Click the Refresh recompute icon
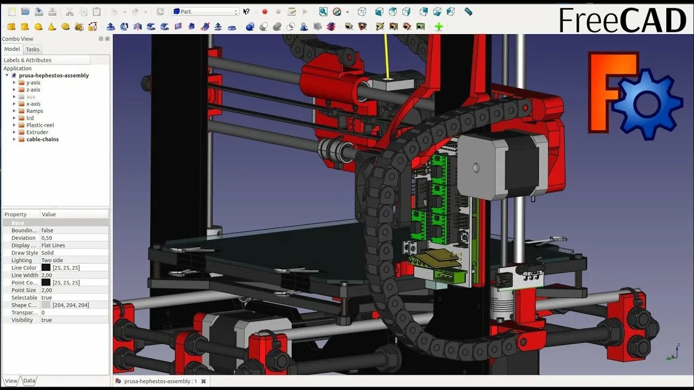This screenshot has width=694, height=390. click(160, 11)
